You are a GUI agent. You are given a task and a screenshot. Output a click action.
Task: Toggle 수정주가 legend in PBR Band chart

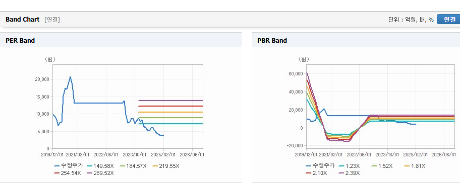(320, 166)
